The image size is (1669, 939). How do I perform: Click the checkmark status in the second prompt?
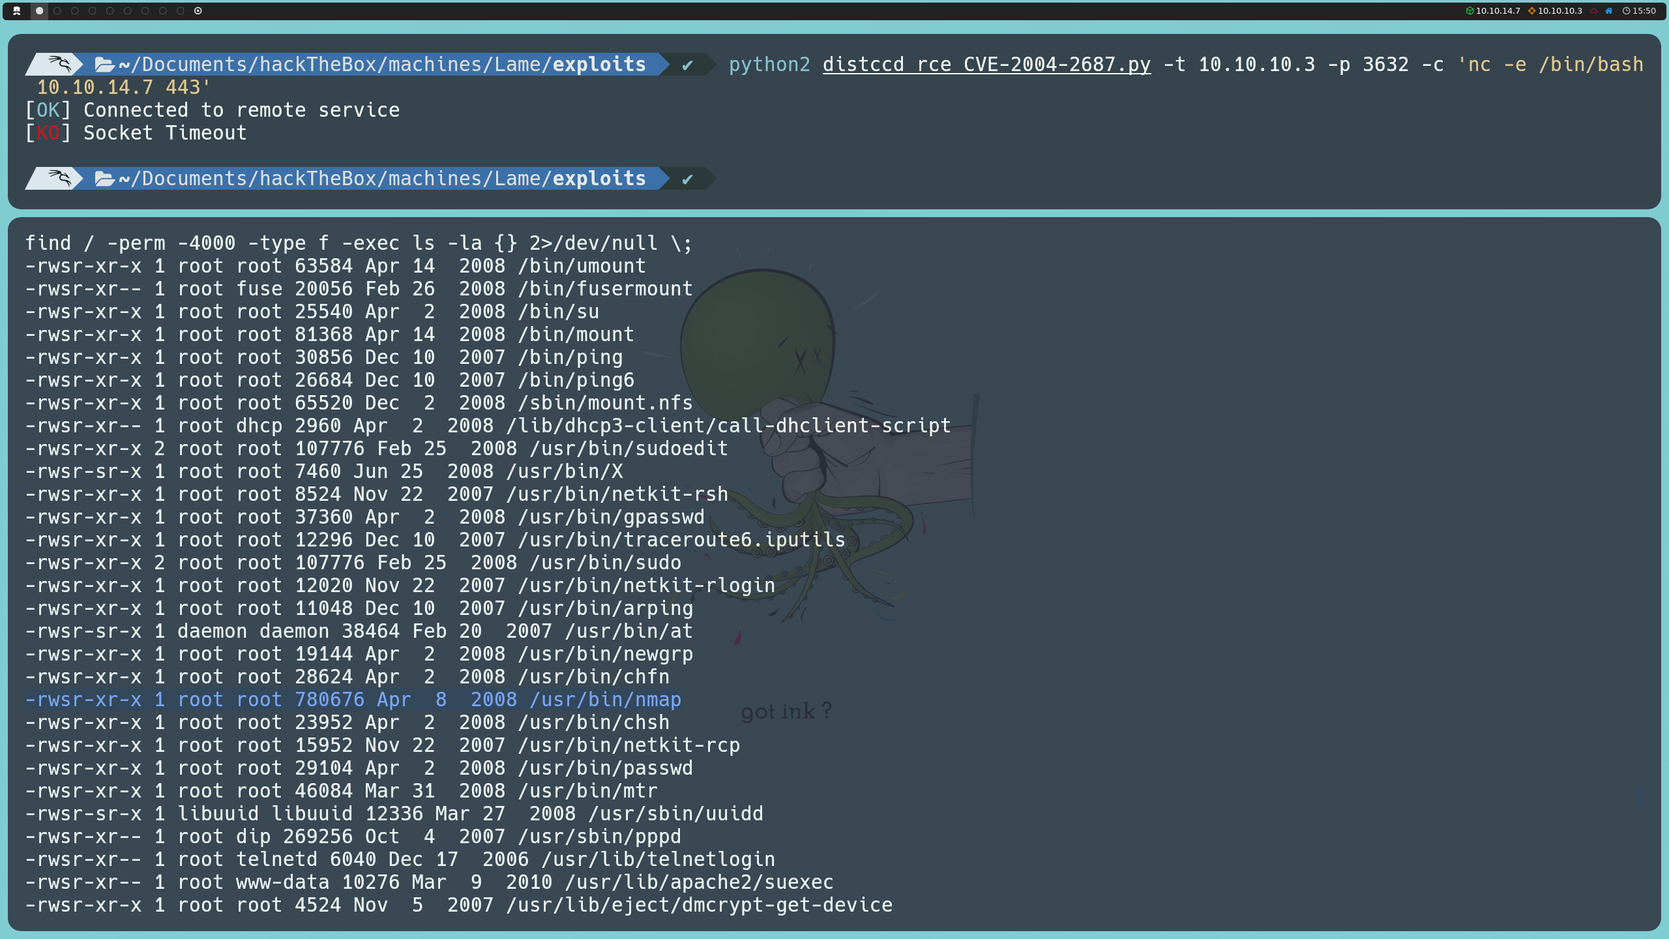click(x=687, y=179)
